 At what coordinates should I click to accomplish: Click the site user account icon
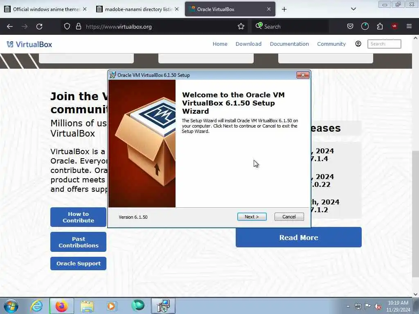358,44
